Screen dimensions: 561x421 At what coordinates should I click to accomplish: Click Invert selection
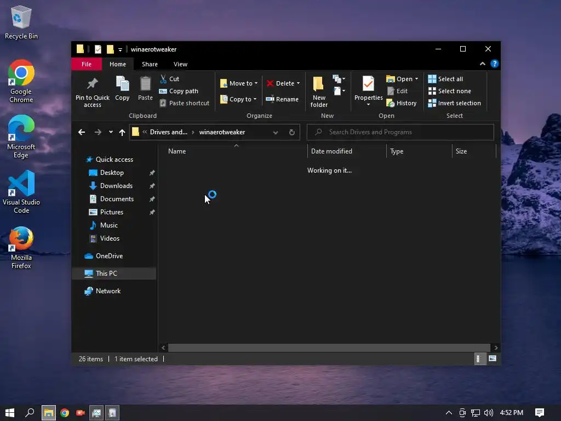click(454, 103)
